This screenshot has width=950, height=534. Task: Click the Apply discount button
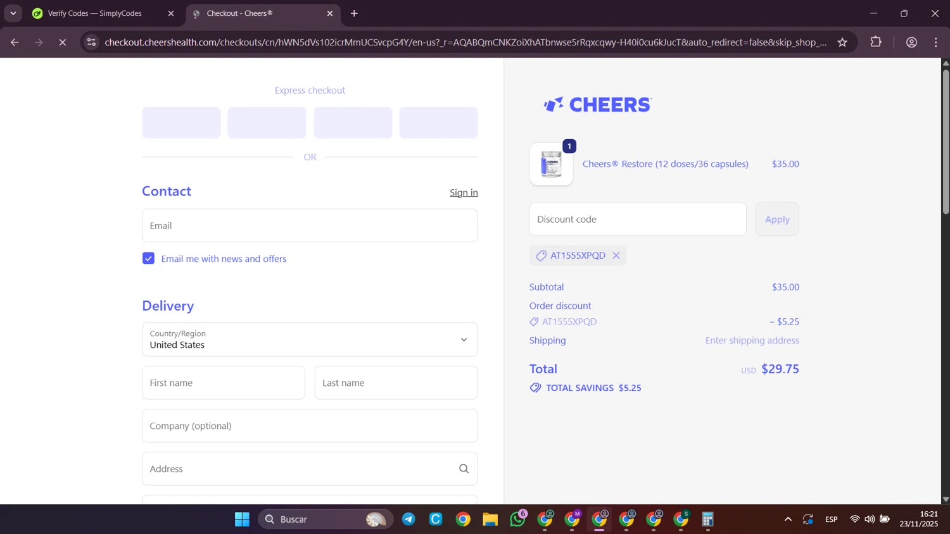(777, 220)
